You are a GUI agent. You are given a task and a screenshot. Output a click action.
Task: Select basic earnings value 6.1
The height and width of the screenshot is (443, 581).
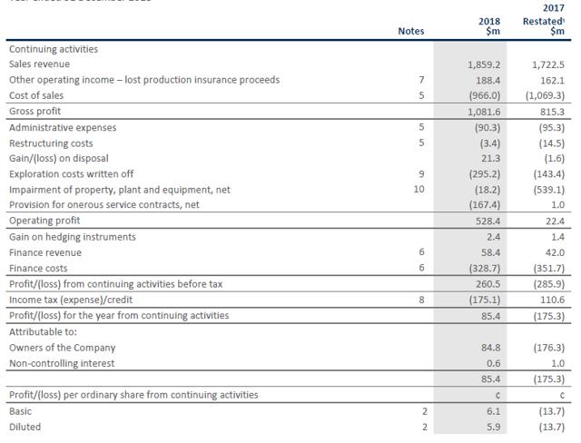(494, 411)
